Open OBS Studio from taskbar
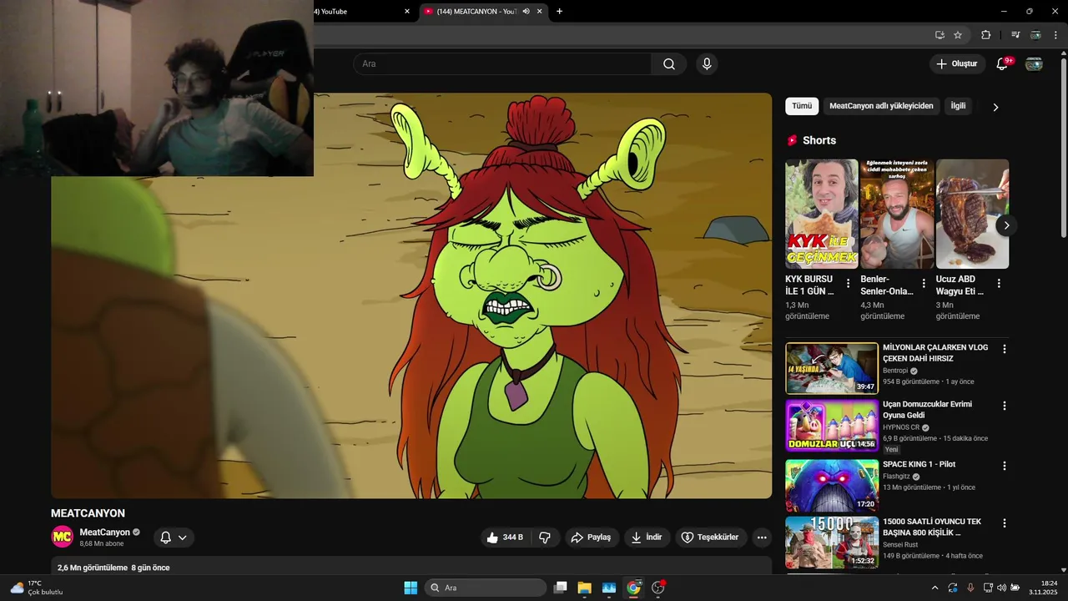1068x601 pixels. pos(657,588)
